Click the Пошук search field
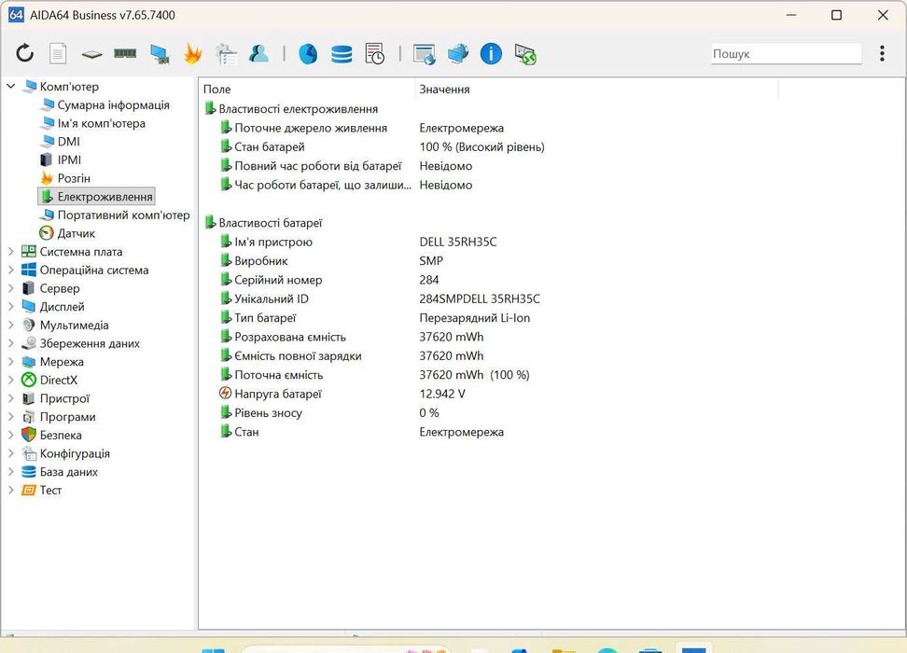The width and height of the screenshot is (907, 653). (786, 54)
